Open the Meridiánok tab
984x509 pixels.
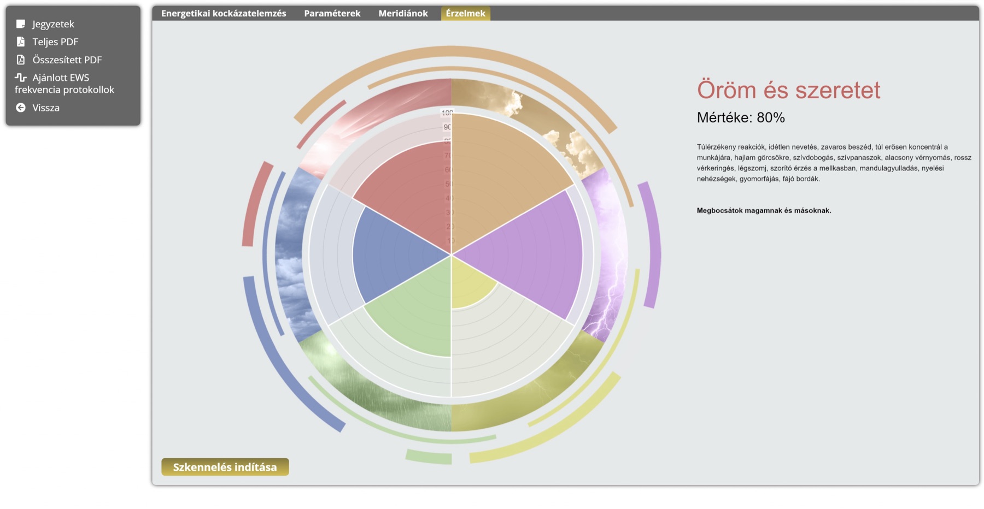pyautogui.click(x=403, y=13)
